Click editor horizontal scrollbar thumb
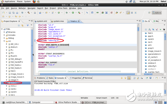167x104 pixels. 87,74
